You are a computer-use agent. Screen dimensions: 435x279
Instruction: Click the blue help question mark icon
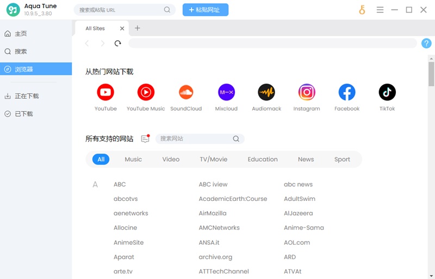click(426, 43)
